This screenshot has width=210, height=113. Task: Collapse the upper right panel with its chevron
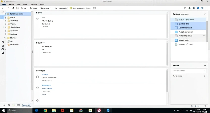point(205,14)
